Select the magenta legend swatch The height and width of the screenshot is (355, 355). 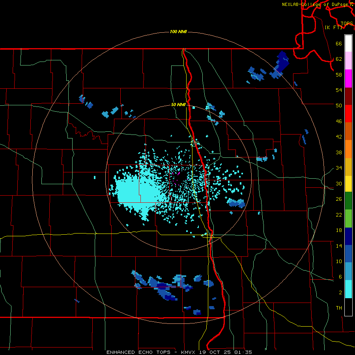(x=348, y=78)
